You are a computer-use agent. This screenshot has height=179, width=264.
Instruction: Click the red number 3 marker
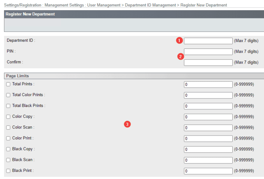point(127,124)
